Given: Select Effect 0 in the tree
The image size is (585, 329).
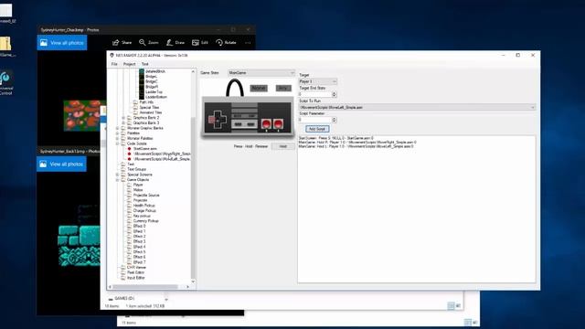Looking at the screenshot, I should point(139,226).
